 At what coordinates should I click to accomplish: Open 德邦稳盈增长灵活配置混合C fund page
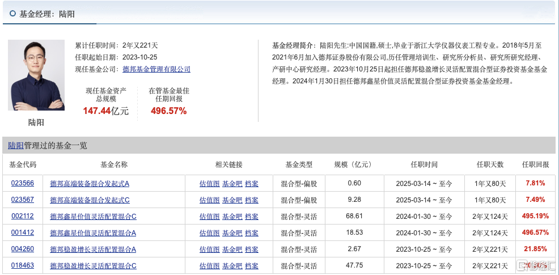point(93,266)
